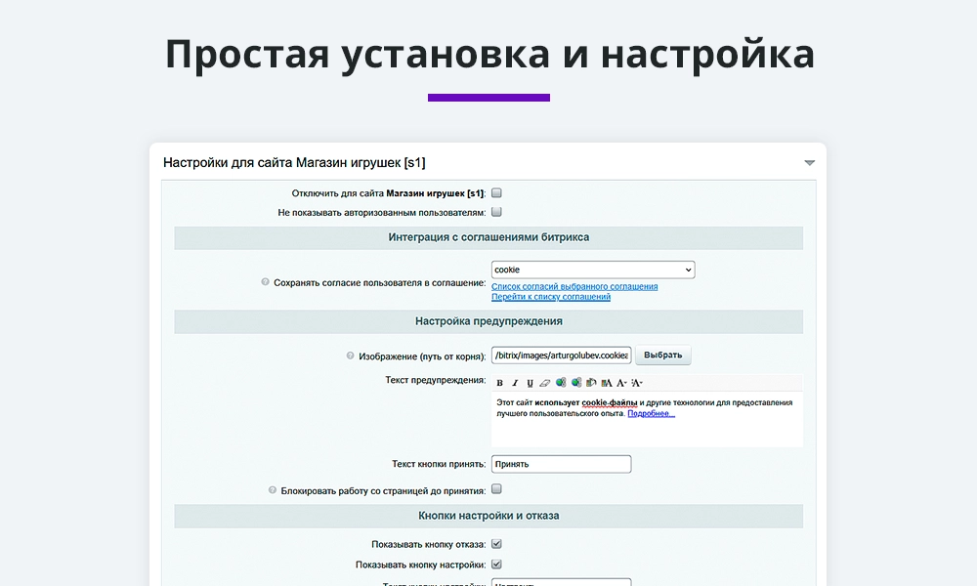
Task: Open the text color picker icon
Action: point(607,383)
